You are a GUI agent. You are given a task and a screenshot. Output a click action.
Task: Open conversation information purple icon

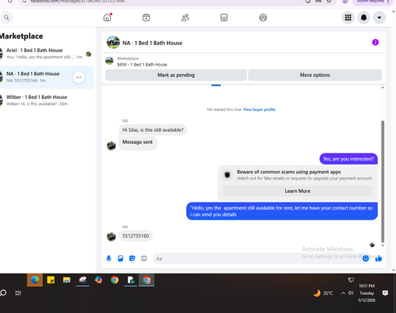point(375,42)
